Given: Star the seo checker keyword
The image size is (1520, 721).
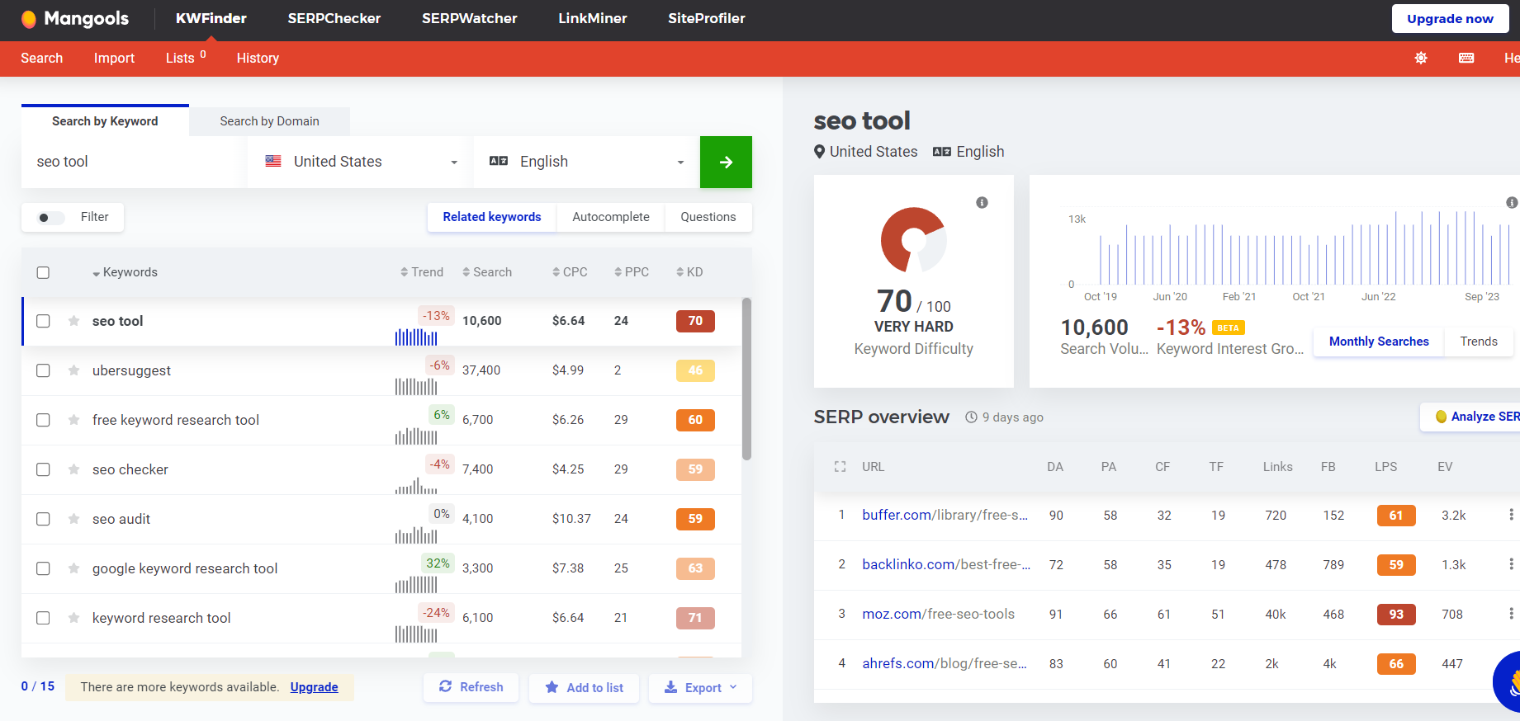Looking at the screenshot, I should (x=73, y=469).
